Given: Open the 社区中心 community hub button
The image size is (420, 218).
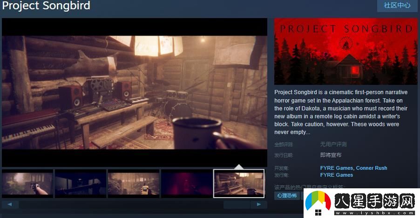Looking at the screenshot, I should (x=397, y=6).
